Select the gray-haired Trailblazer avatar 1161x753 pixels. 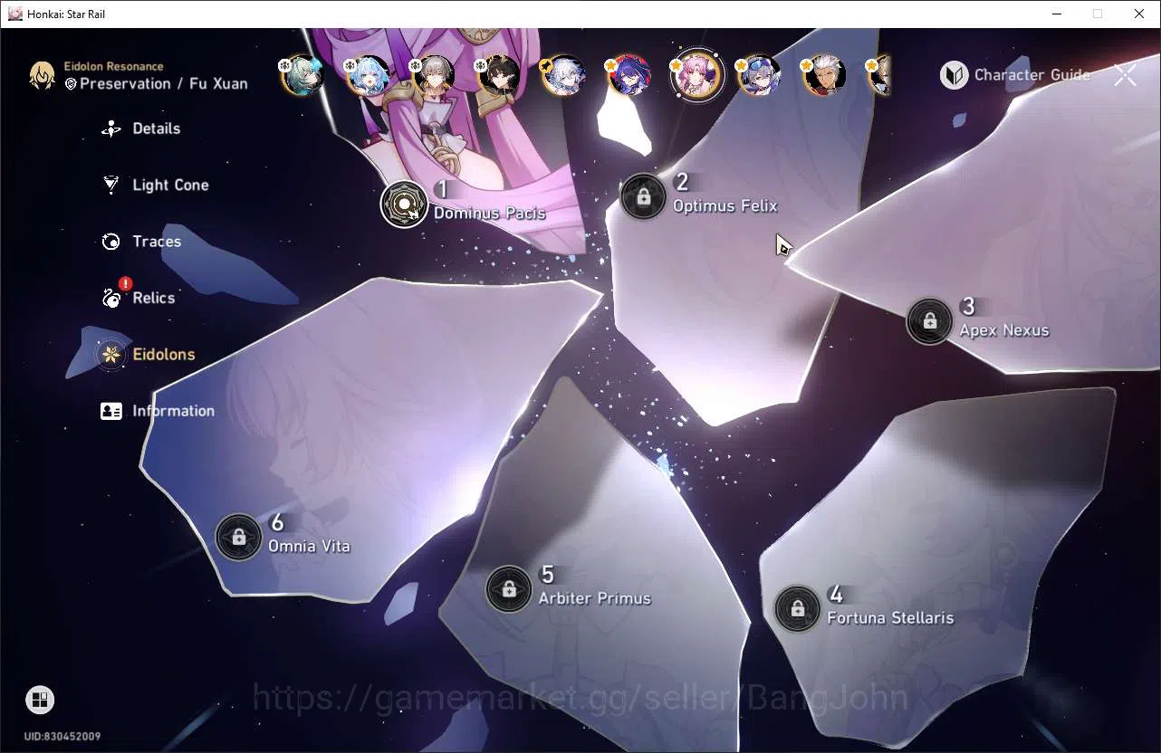433,75
